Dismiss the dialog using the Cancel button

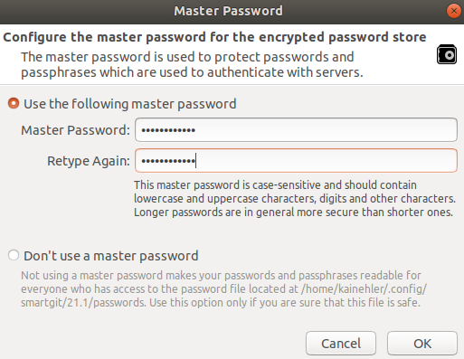[x=341, y=344]
